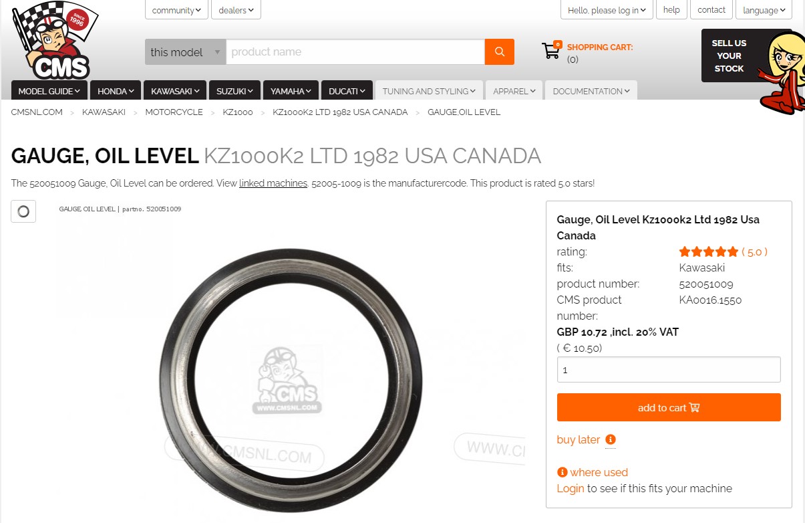Open the shopping cart icon

pos(551,50)
